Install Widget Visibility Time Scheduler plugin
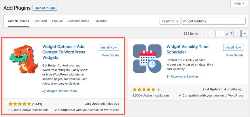This screenshot has width=250, height=117. [x=233, y=47]
